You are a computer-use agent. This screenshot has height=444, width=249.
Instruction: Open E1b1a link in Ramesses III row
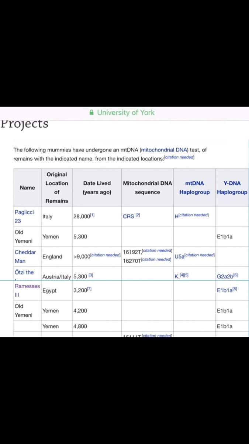224,290
